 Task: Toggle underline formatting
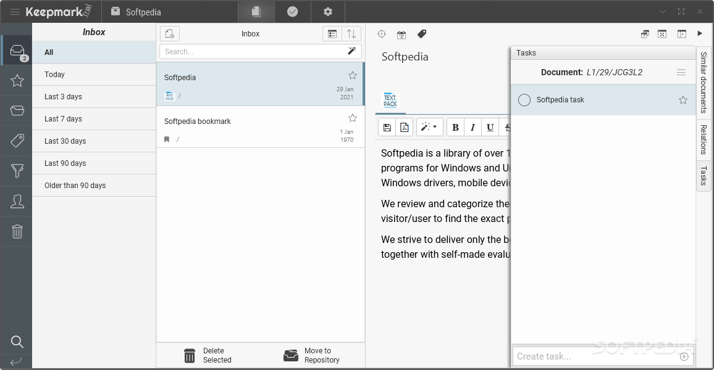[x=490, y=127]
